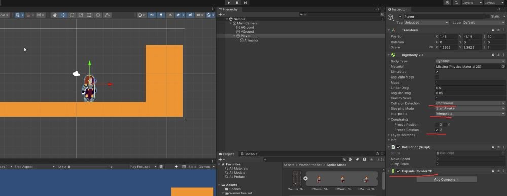
Task: Click the Step frame button
Action: (245, 2)
